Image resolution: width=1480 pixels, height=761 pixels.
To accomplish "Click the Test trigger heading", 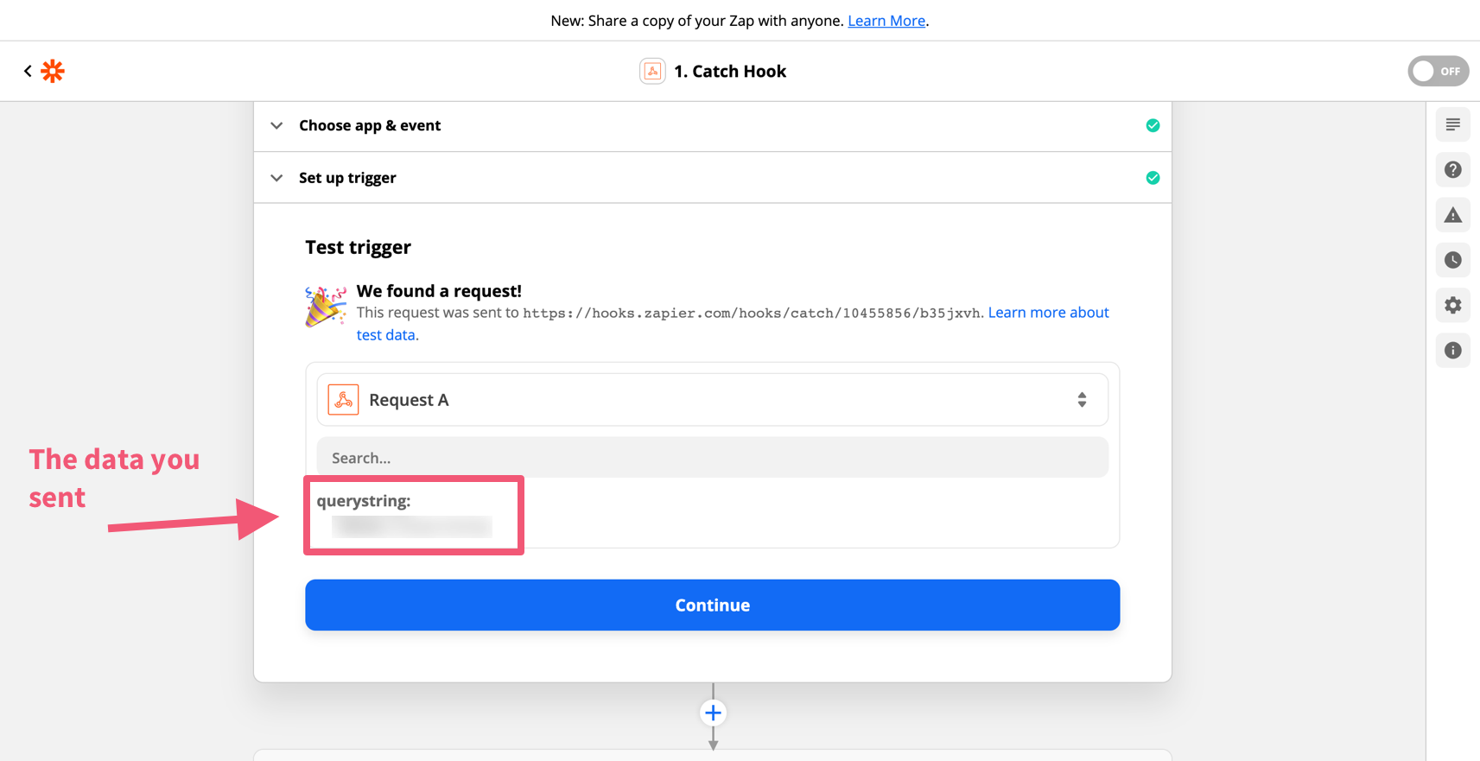I will click(x=358, y=247).
